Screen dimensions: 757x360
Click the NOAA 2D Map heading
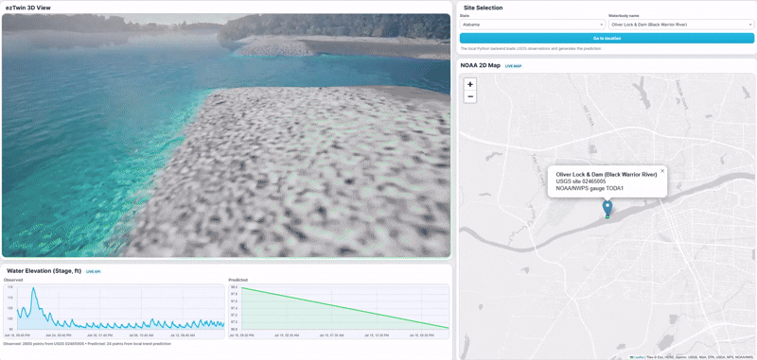click(481, 65)
